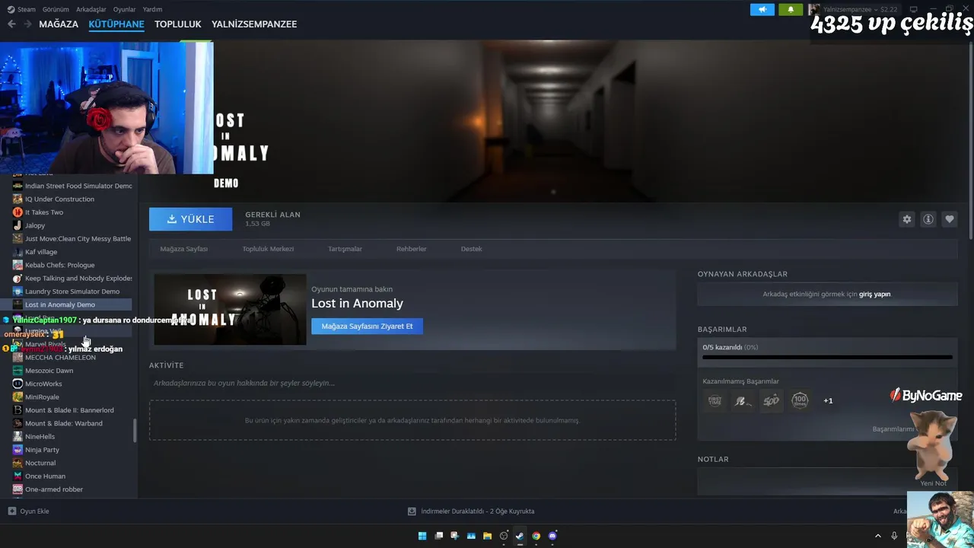Go forward with the right arrow

(27, 24)
